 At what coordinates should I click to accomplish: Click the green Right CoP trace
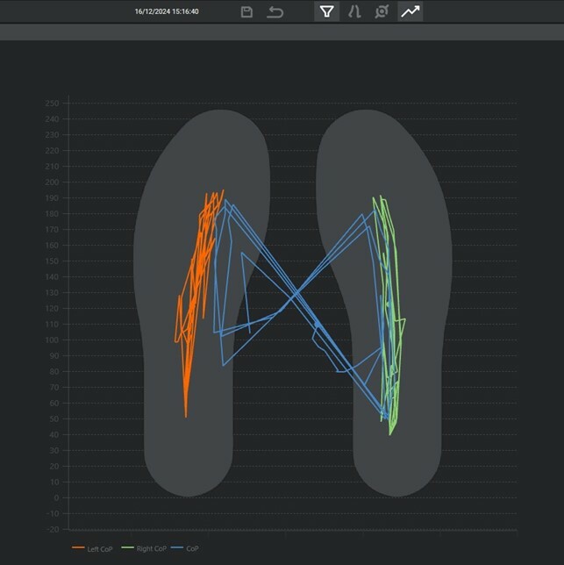click(x=387, y=263)
